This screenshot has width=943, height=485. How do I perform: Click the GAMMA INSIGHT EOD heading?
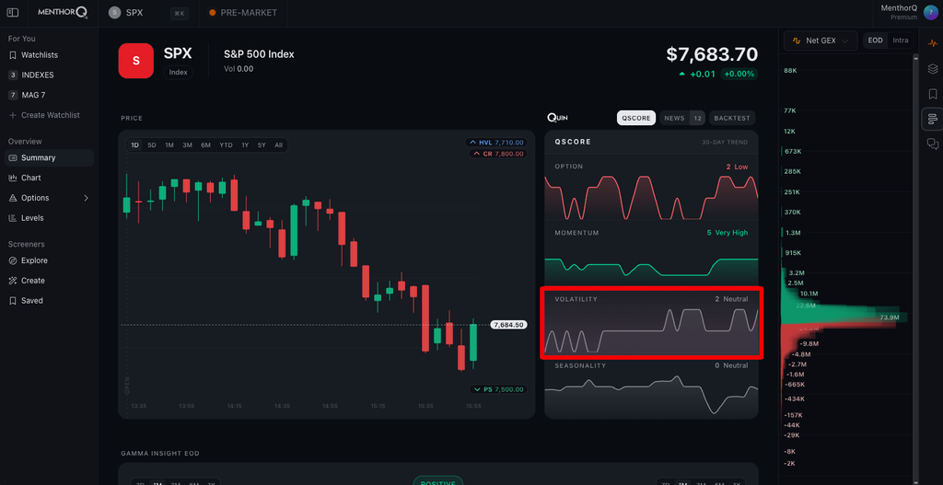[x=160, y=453]
